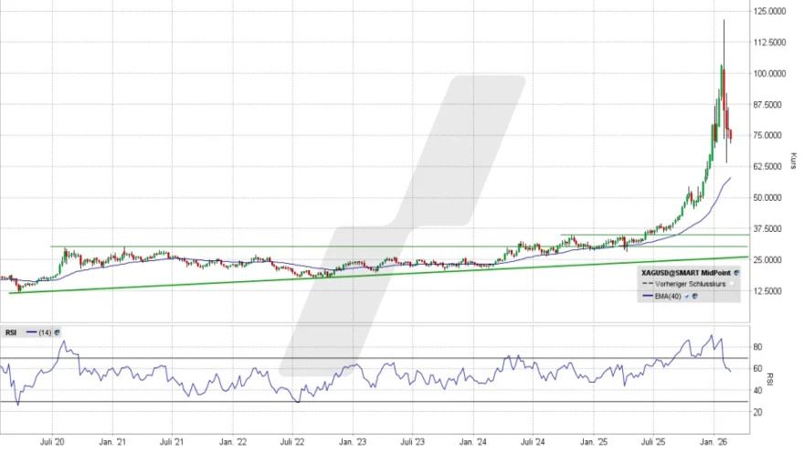Click the settings icon beside XAGUSD@SMART MidPoint
This screenshot has height=452, width=804.
point(736,273)
